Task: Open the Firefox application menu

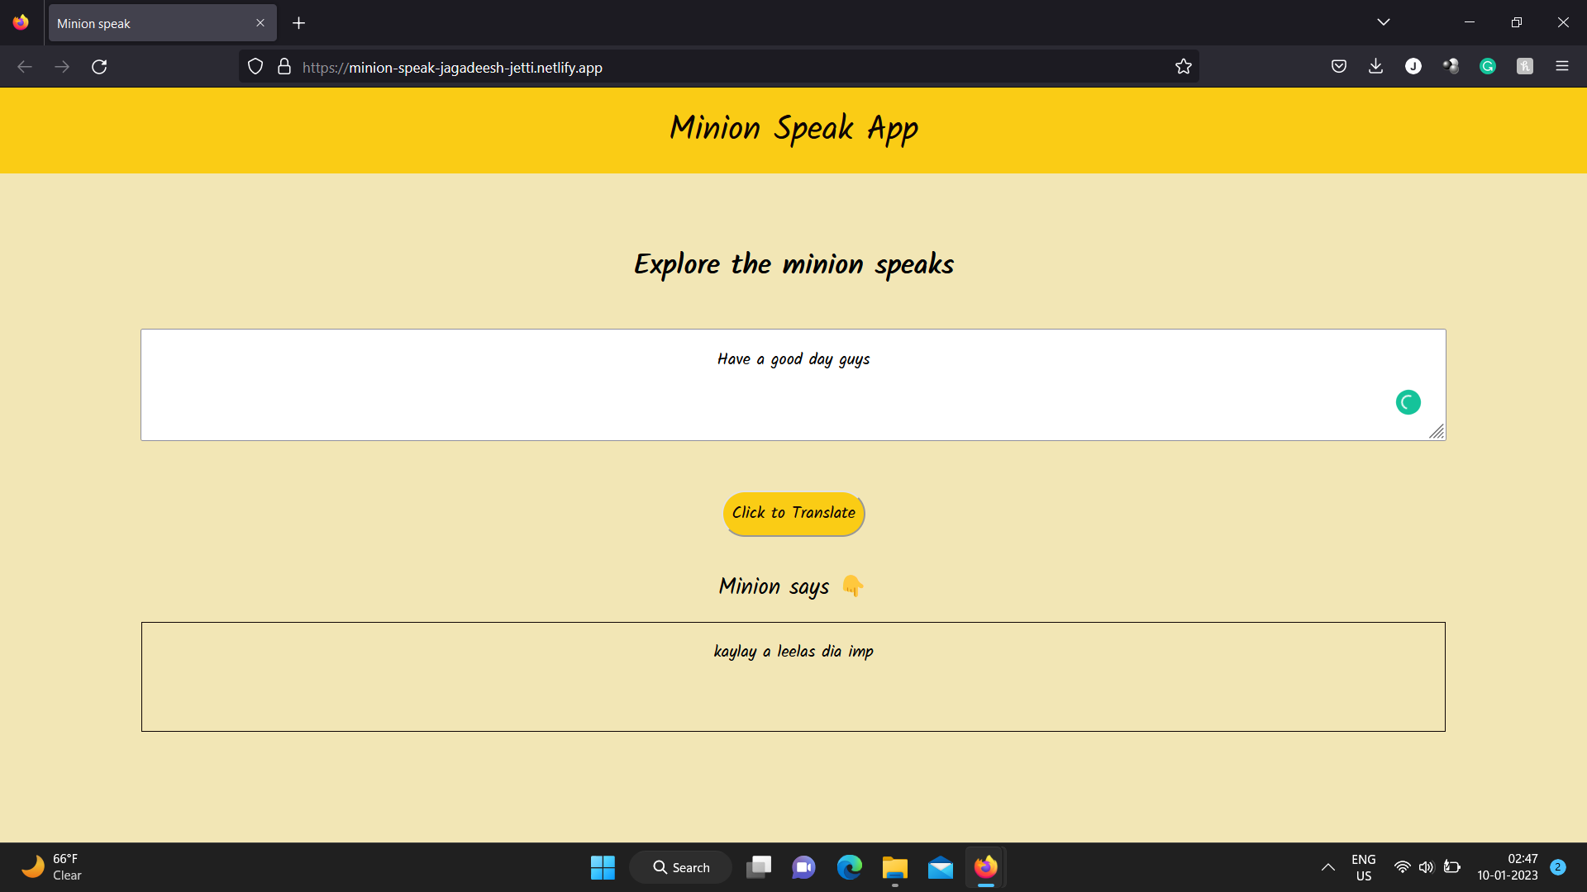Action: 1563,66
